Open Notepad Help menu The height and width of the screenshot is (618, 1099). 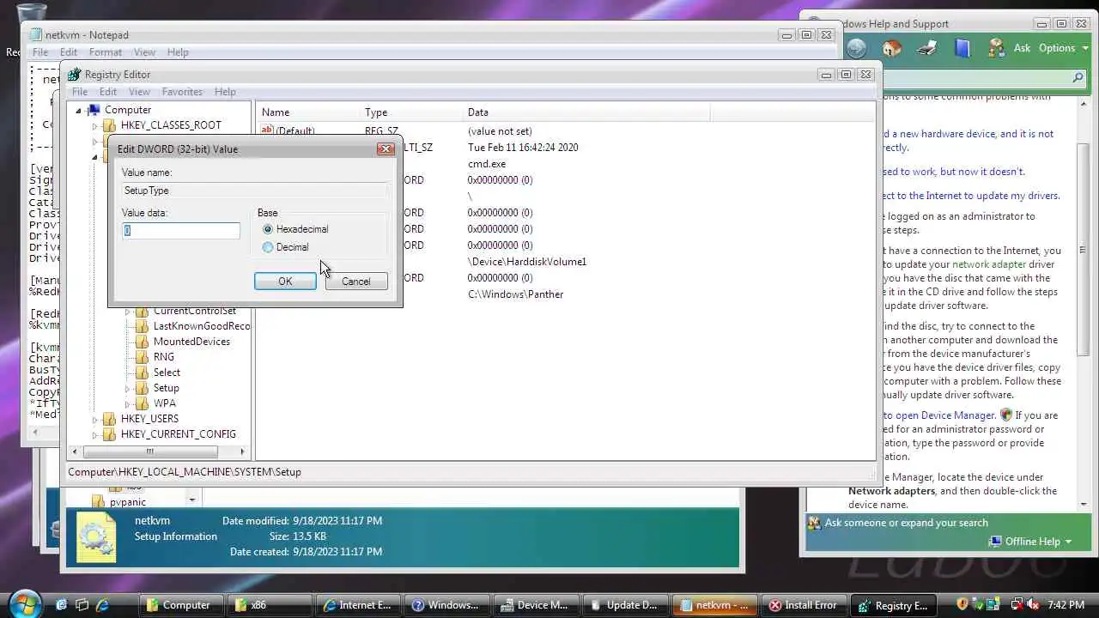point(178,52)
